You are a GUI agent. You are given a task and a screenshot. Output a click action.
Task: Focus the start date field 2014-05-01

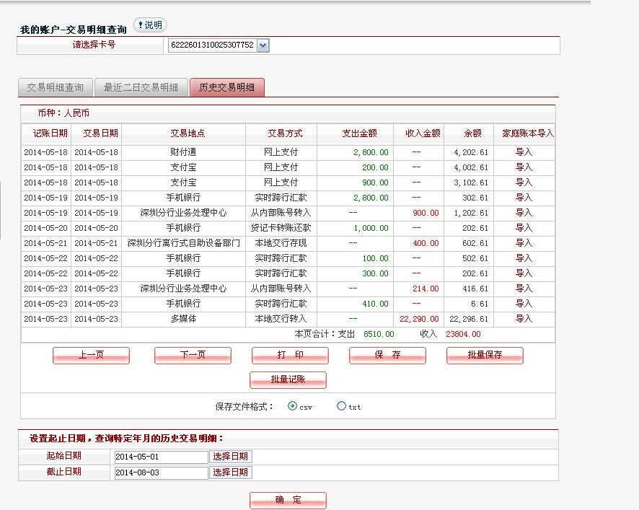(x=162, y=457)
